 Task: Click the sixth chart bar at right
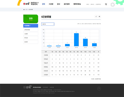[x=94, y=45]
